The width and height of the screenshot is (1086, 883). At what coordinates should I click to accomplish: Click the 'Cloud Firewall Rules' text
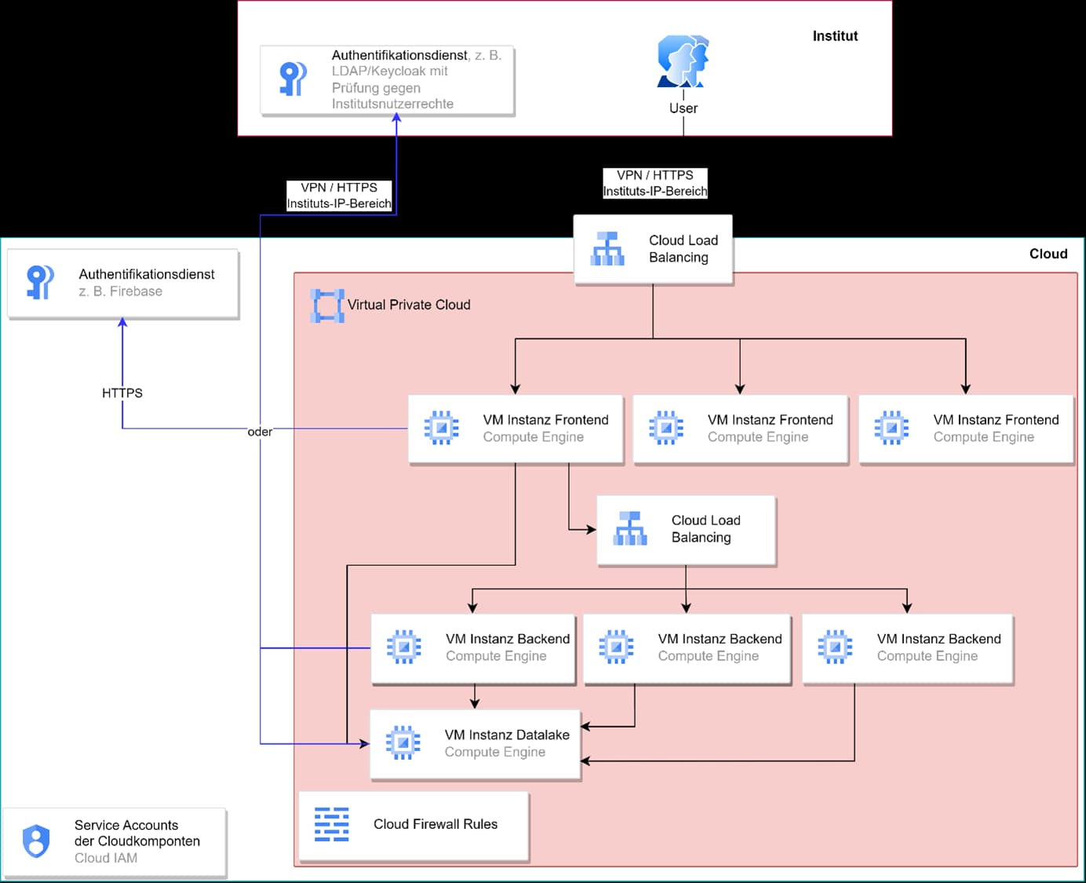pos(435,824)
